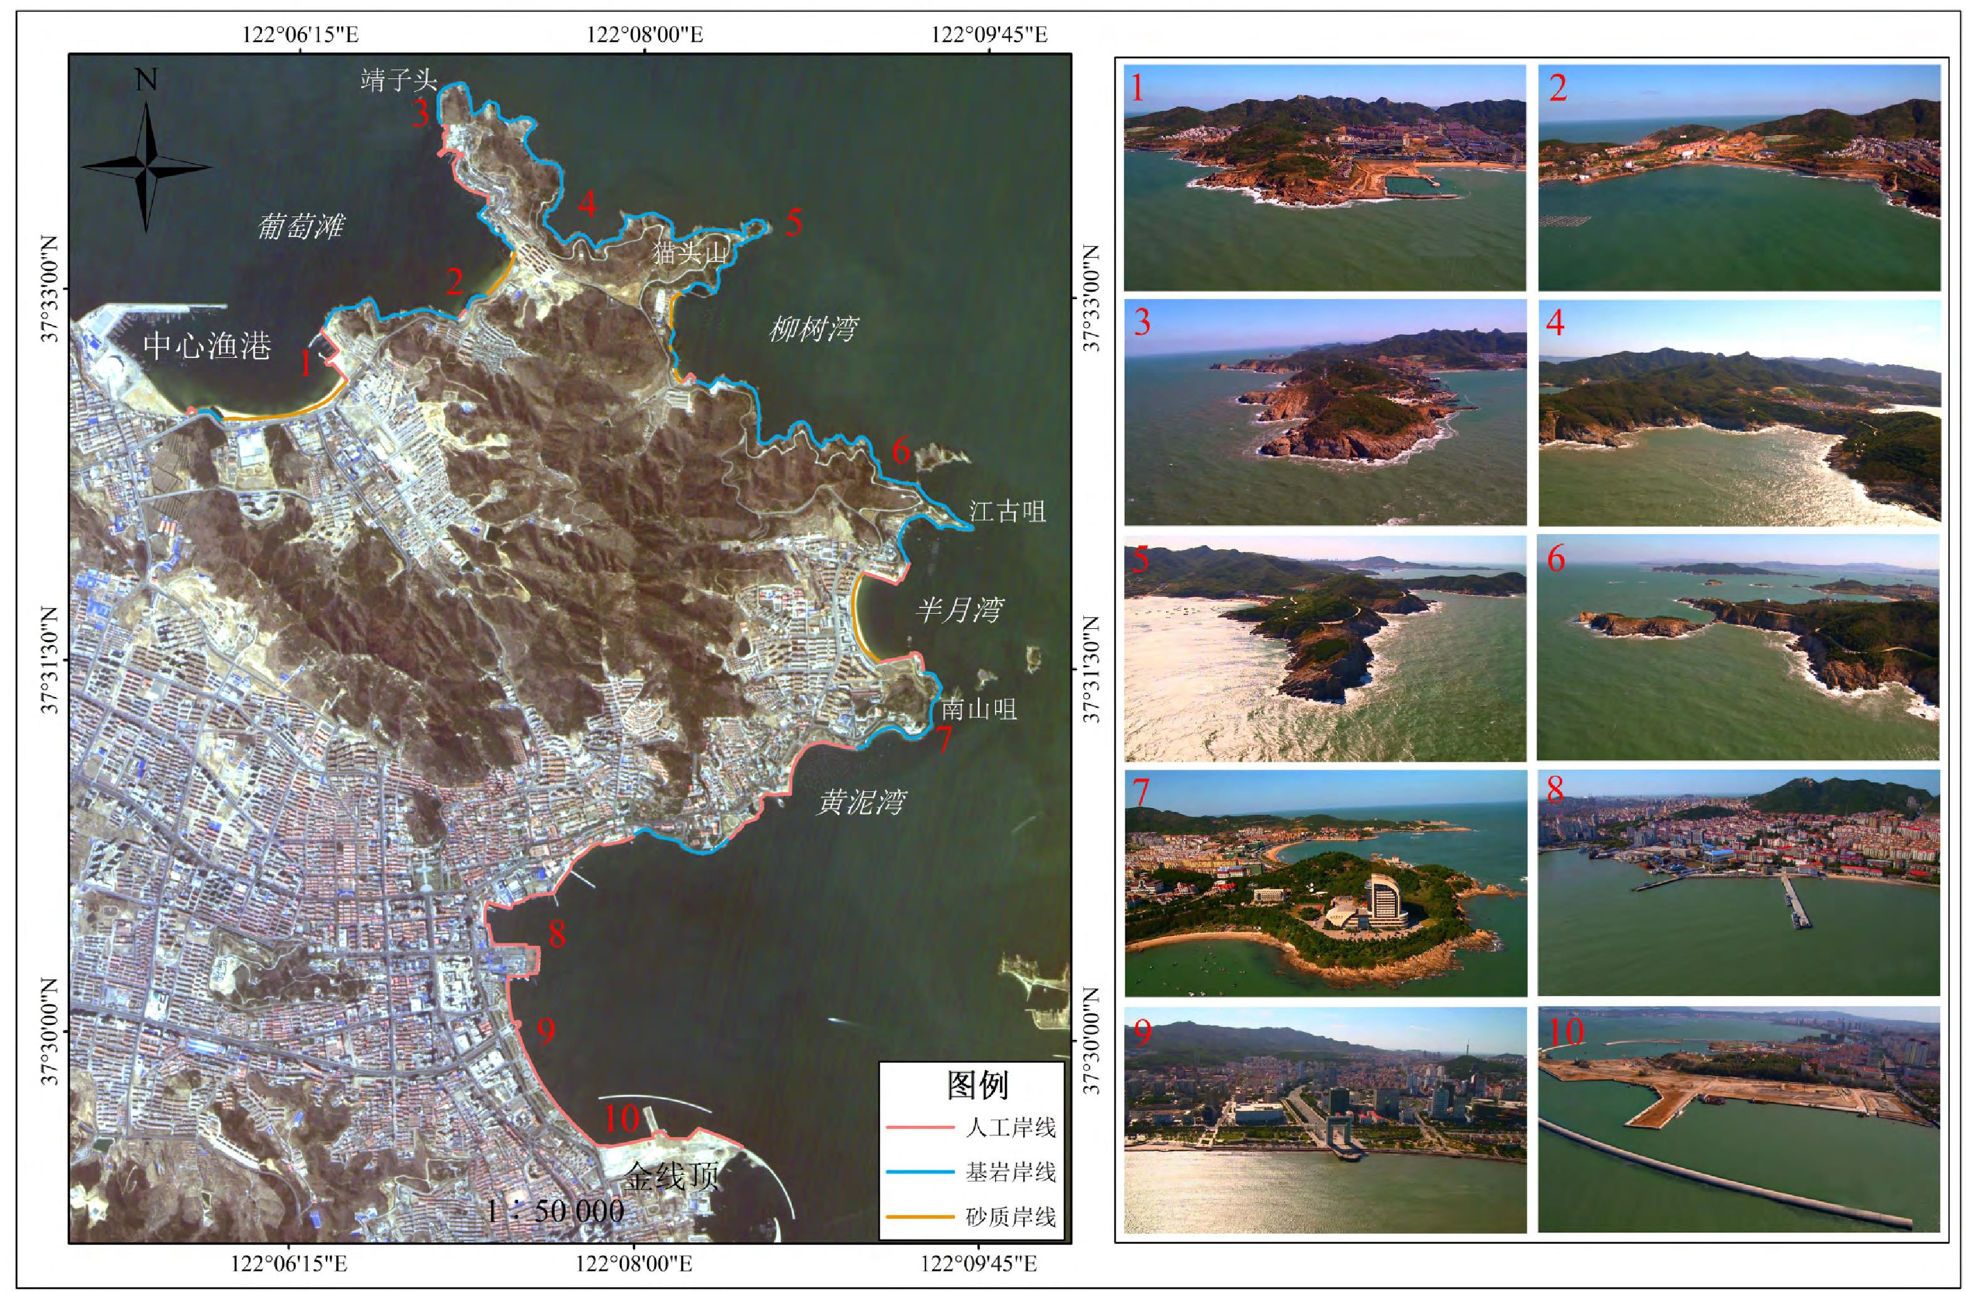Open aerial photo thumbnail number 6
Image resolution: width=1966 pixels, height=1292 pixels.
(1738, 648)
